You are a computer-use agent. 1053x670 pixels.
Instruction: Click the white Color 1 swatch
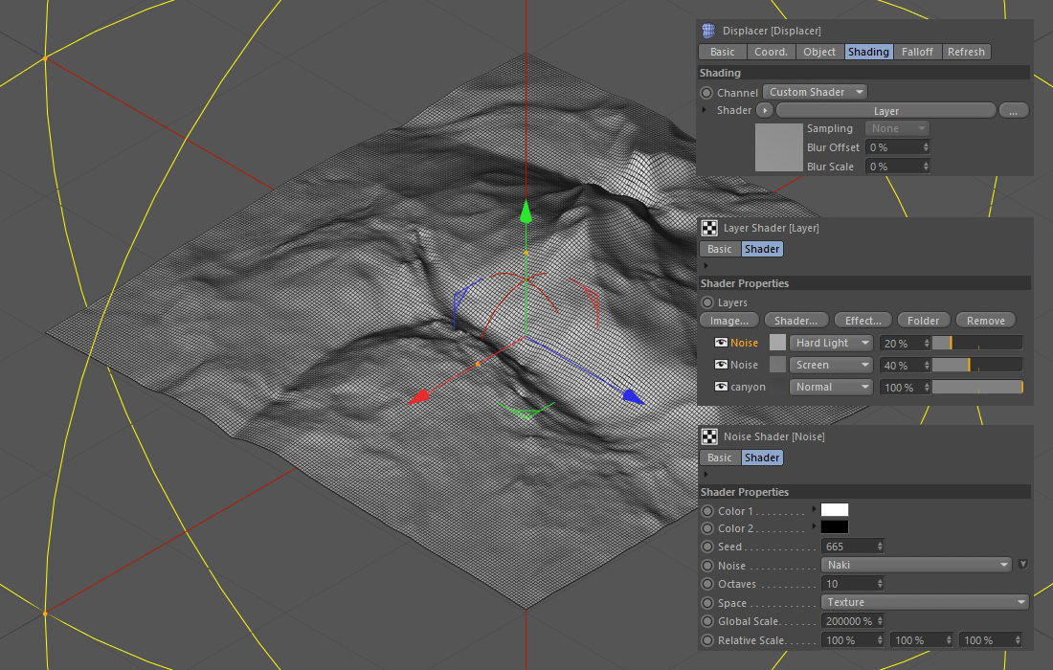pyautogui.click(x=835, y=510)
